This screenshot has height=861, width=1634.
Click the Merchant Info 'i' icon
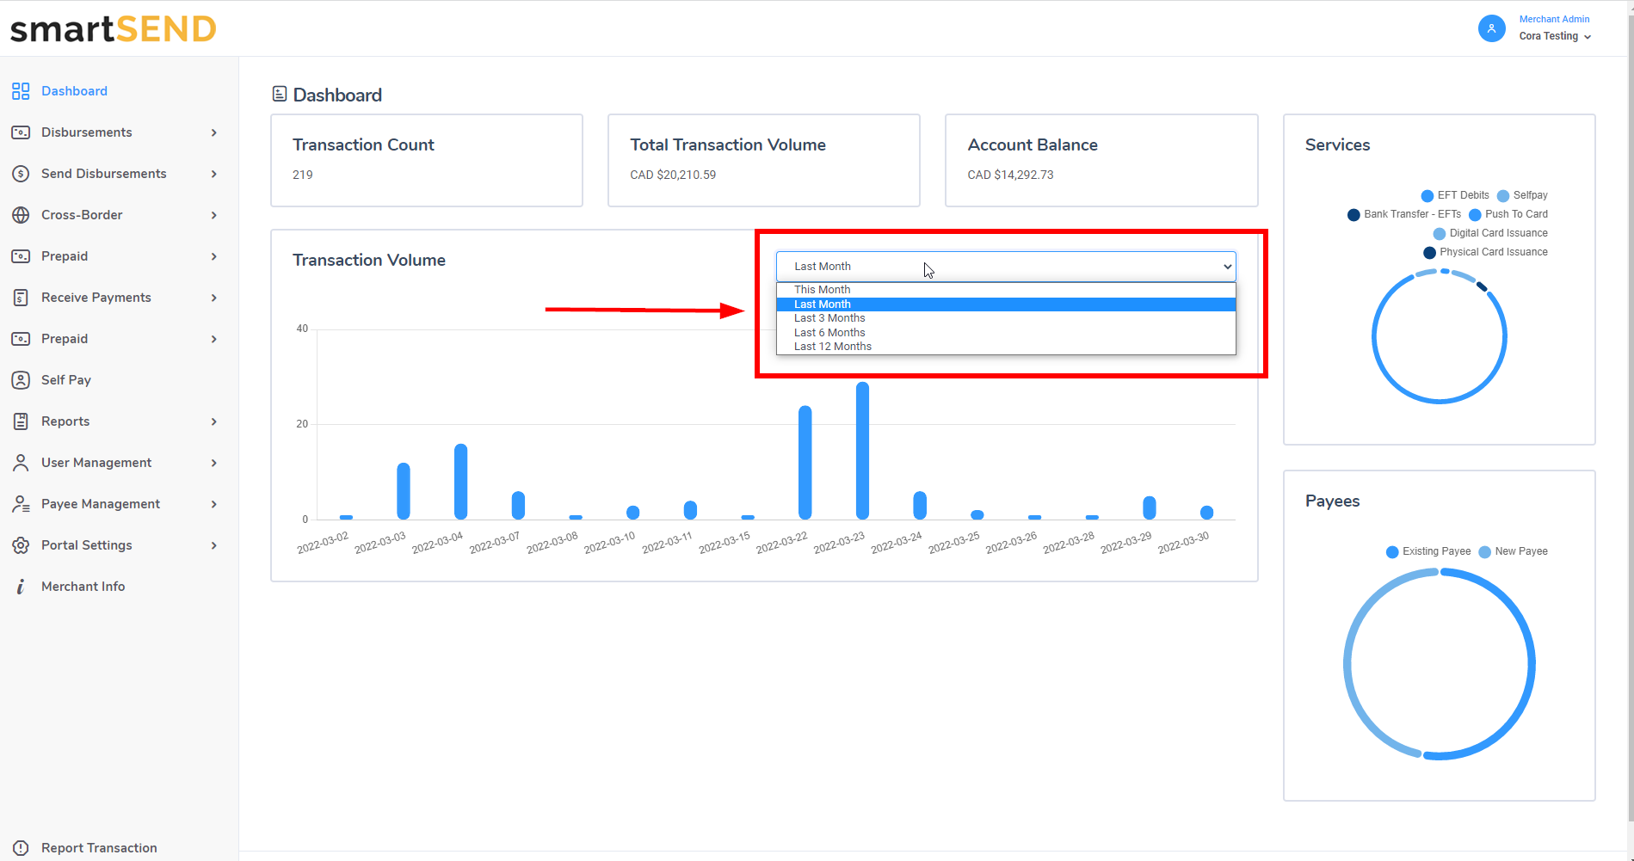click(x=21, y=587)
